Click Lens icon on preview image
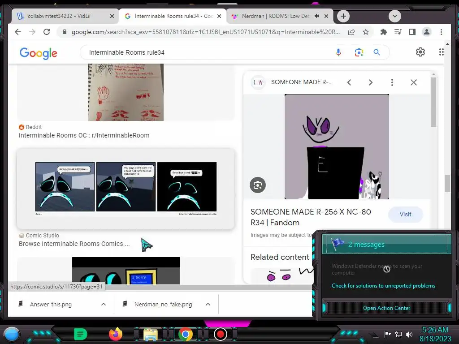459x344 pixels. point(258,185)
